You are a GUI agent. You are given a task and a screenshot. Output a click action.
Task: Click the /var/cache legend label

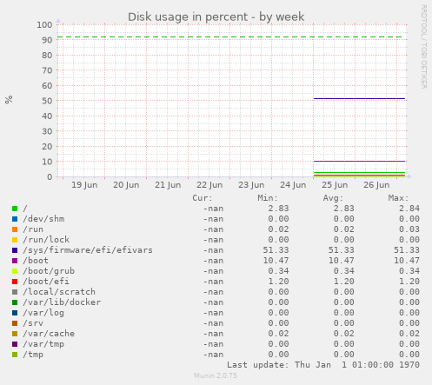pos(49,334)
